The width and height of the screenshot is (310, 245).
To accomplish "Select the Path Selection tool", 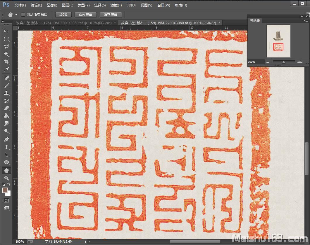I will (x=6, y=155).
